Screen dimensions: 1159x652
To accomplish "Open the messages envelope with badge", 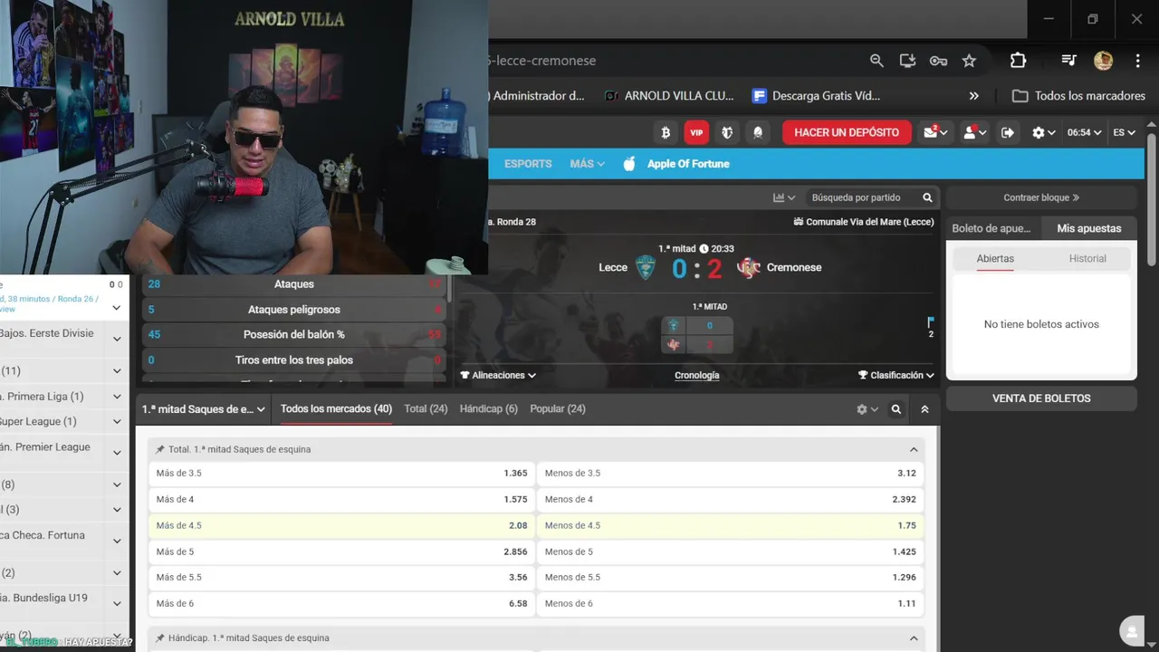I will click(935, 132).
